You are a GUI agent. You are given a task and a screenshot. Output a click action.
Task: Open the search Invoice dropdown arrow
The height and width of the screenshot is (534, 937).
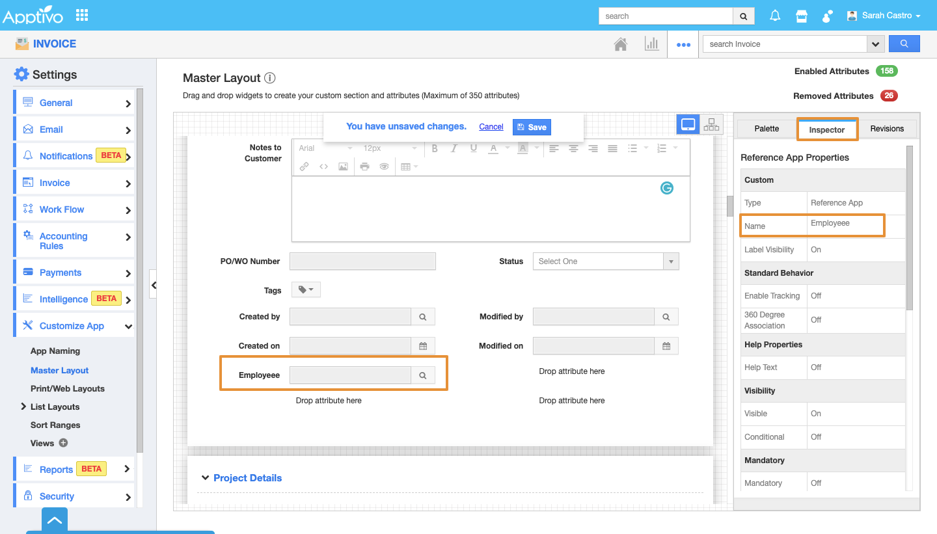coord(876,44)
